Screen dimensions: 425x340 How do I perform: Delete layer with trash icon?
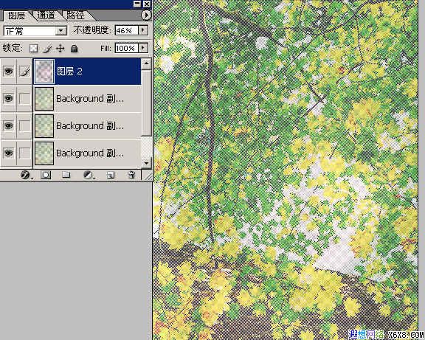click(x=131, y=175)
